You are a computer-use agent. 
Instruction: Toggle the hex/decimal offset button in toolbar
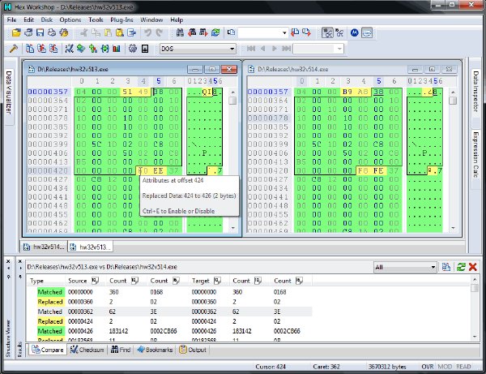327,32
